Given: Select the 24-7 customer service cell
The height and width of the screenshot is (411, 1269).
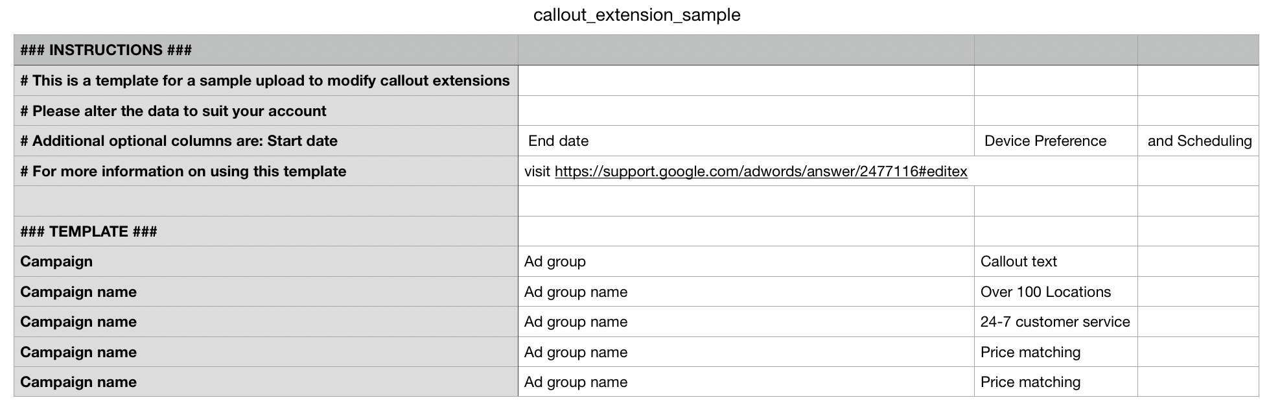Looking at the screenshot, I should (x=1054, y=322).
